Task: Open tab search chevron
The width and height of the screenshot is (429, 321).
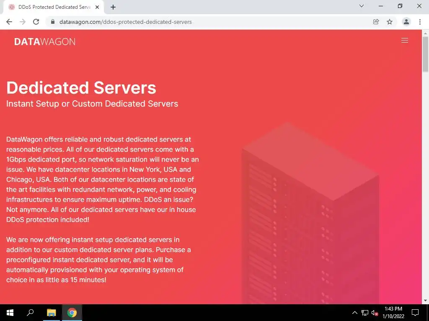Action: tap(362, 6)
